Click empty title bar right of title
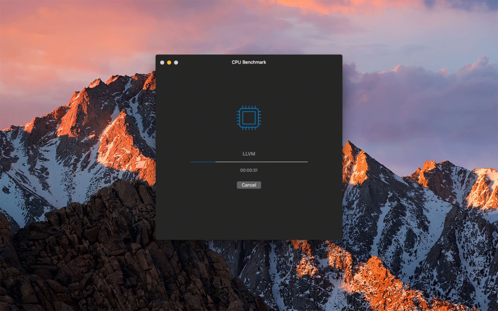 [x=303, y=62]
